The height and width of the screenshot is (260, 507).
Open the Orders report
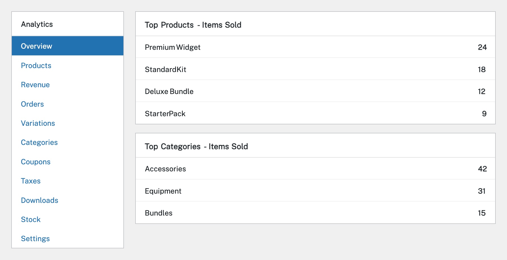tap(32, 104)
